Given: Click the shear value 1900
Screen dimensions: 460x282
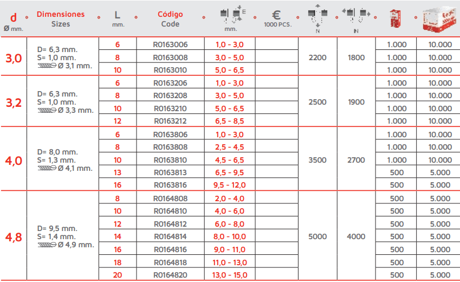Looking at the screenshot, I should [356, 102].
